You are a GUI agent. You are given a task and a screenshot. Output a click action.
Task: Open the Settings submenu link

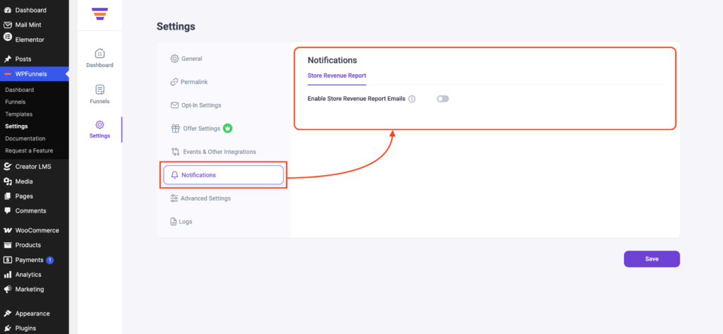(17, 126)
